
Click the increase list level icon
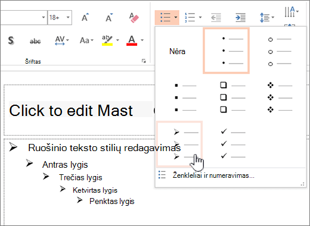tap(240, 18)
